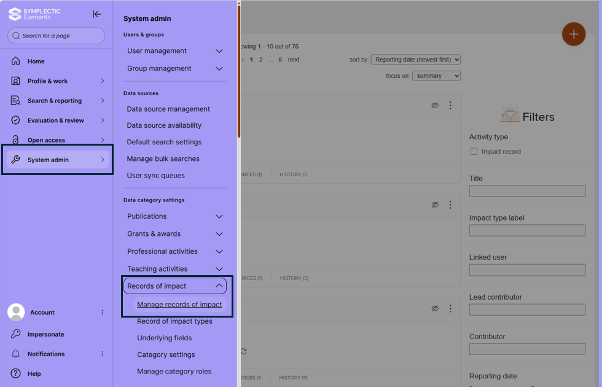Image resolution: width=602 pixels, height=387 pixels.
Task: Click the search magnifier icon
Action: click(x=16, y=36)
